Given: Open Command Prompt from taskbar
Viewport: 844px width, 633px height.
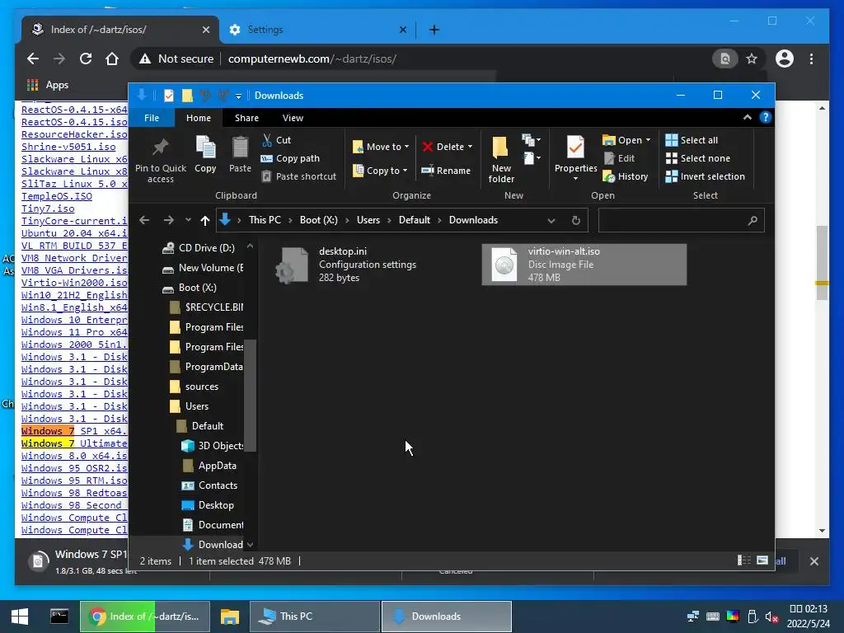Looking at the screenshot, I should (59, 617).
